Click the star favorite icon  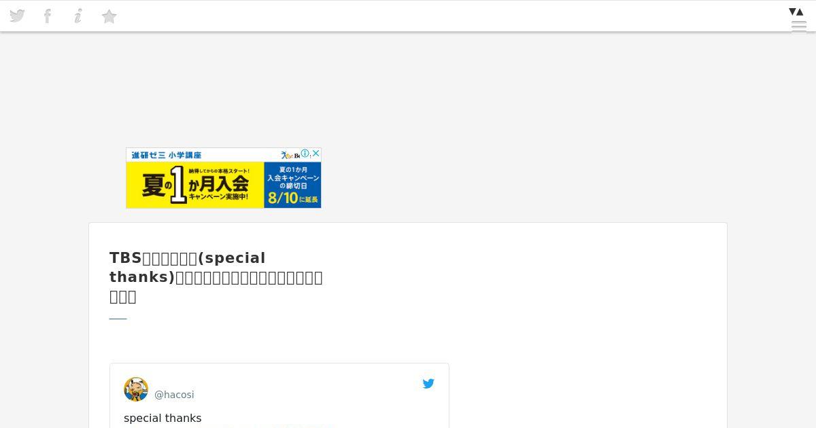(109, 16)
